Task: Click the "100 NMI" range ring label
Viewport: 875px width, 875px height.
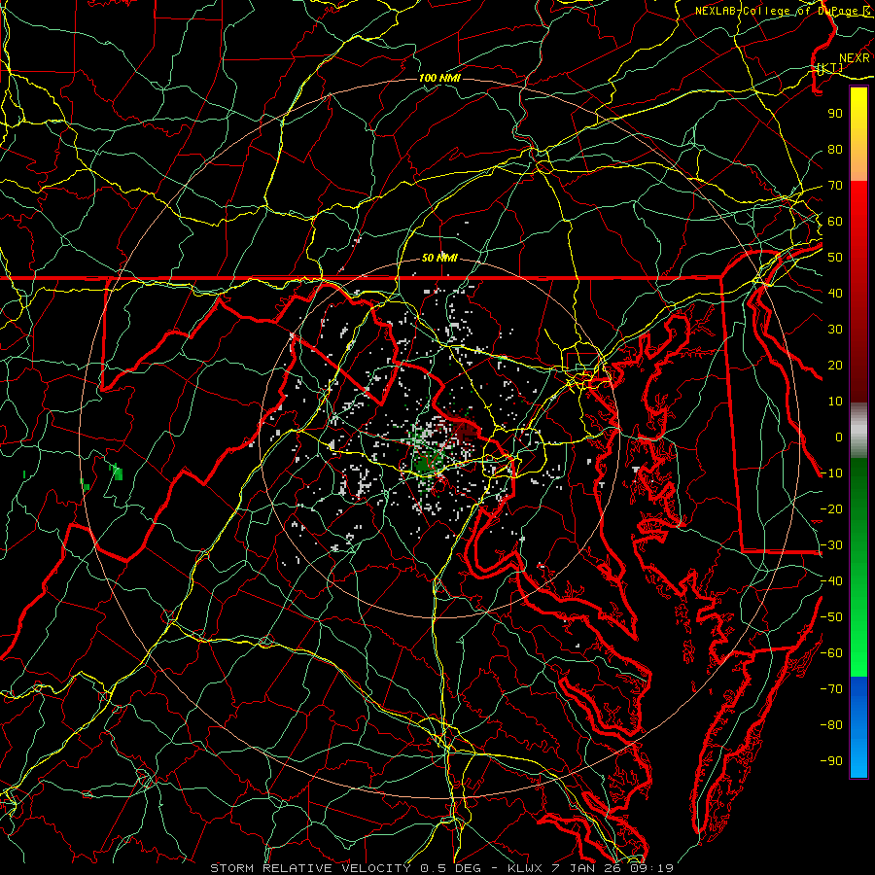Action: pos(439,78)
